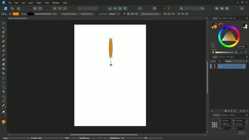
Task: Set the transform anchor point to center
Action: click(214, 125)
